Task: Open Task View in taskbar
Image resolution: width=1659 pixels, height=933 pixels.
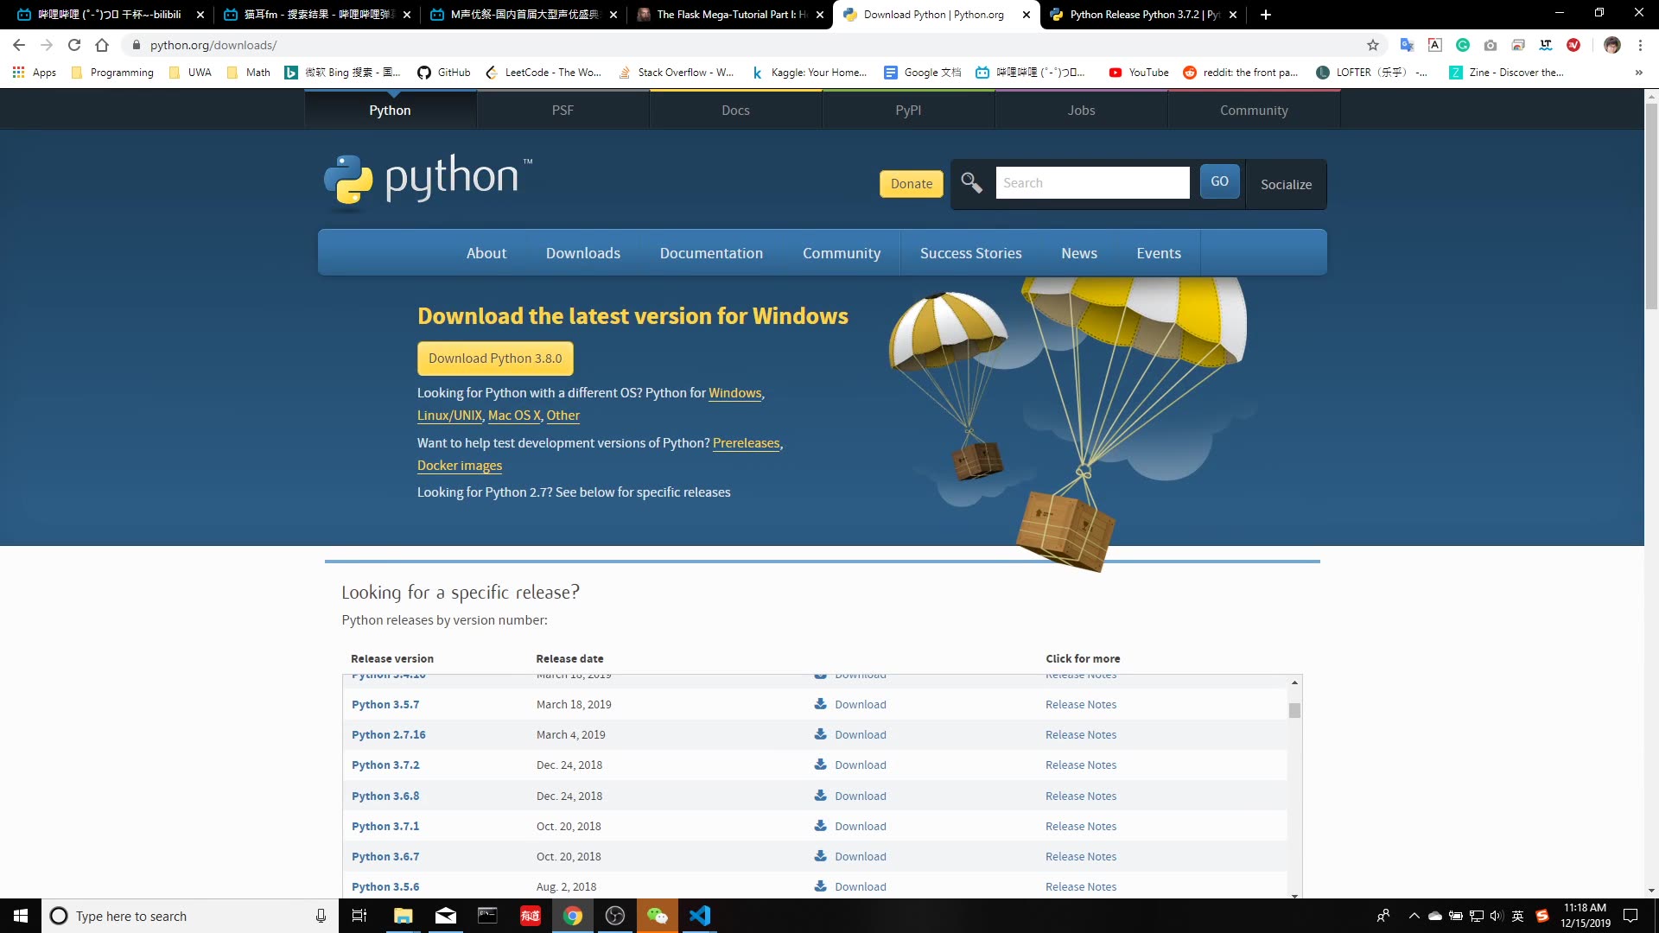Action: coord(359,916)
